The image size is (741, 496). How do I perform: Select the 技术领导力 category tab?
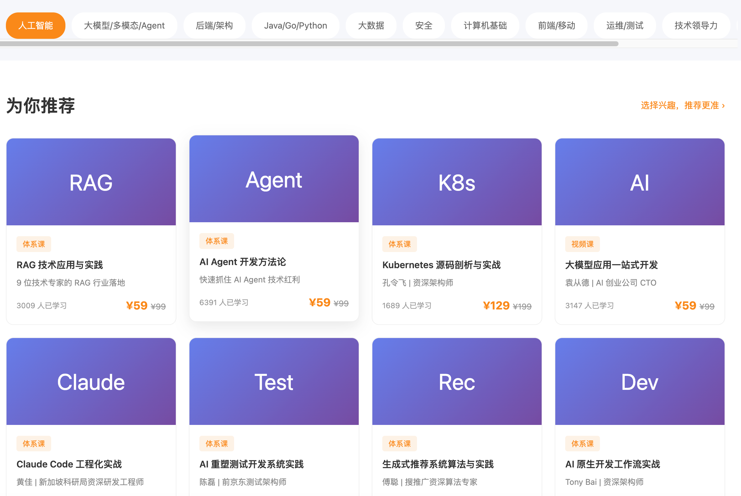click(696, 25)
